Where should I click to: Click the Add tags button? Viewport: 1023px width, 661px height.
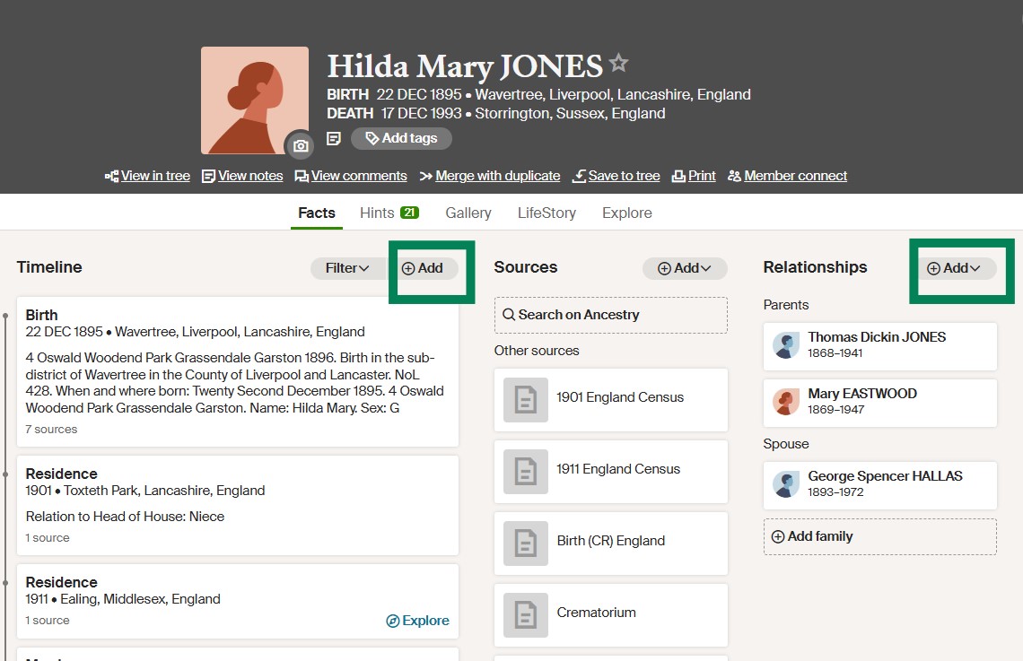tap(401, 138)
